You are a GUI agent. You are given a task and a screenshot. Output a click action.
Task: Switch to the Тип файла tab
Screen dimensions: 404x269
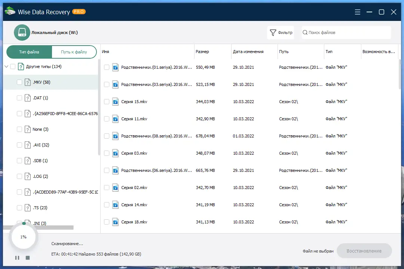point(29,52)
